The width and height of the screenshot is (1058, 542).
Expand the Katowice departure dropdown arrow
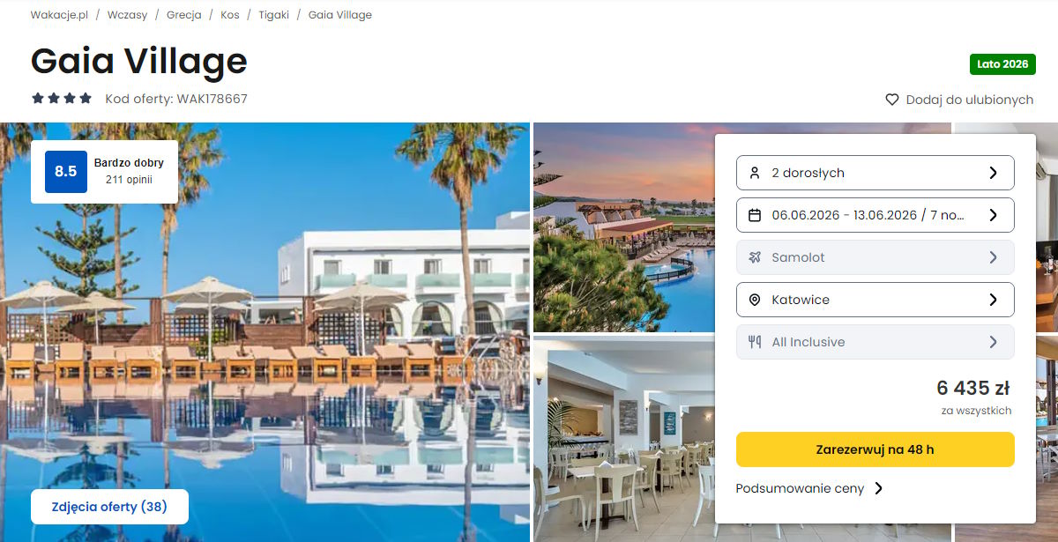click(x=993, y=300)
